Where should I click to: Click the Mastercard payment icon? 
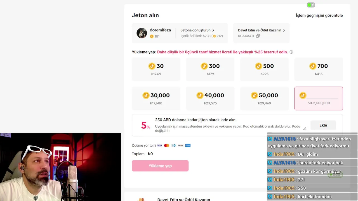point(167,145)
